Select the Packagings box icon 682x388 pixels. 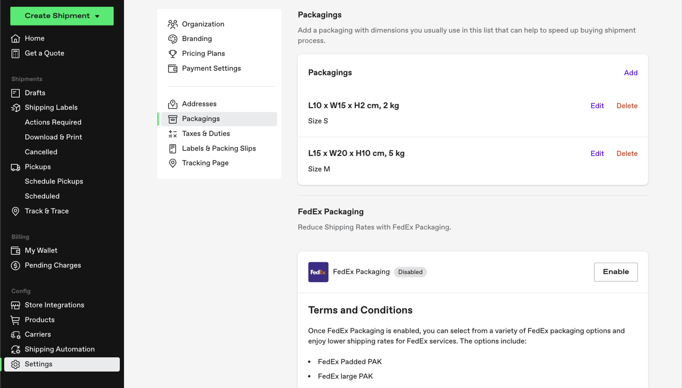point(172,119)
